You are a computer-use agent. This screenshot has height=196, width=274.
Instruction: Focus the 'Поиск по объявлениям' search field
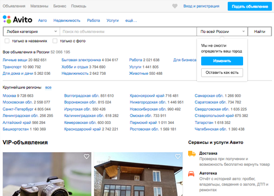point(128,31)
